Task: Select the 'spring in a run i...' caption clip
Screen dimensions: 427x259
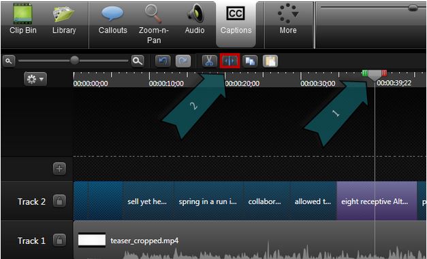Action: tap(208, 201)
